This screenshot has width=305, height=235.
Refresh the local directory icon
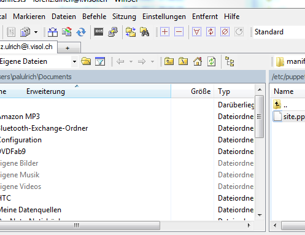click(211, 61)
